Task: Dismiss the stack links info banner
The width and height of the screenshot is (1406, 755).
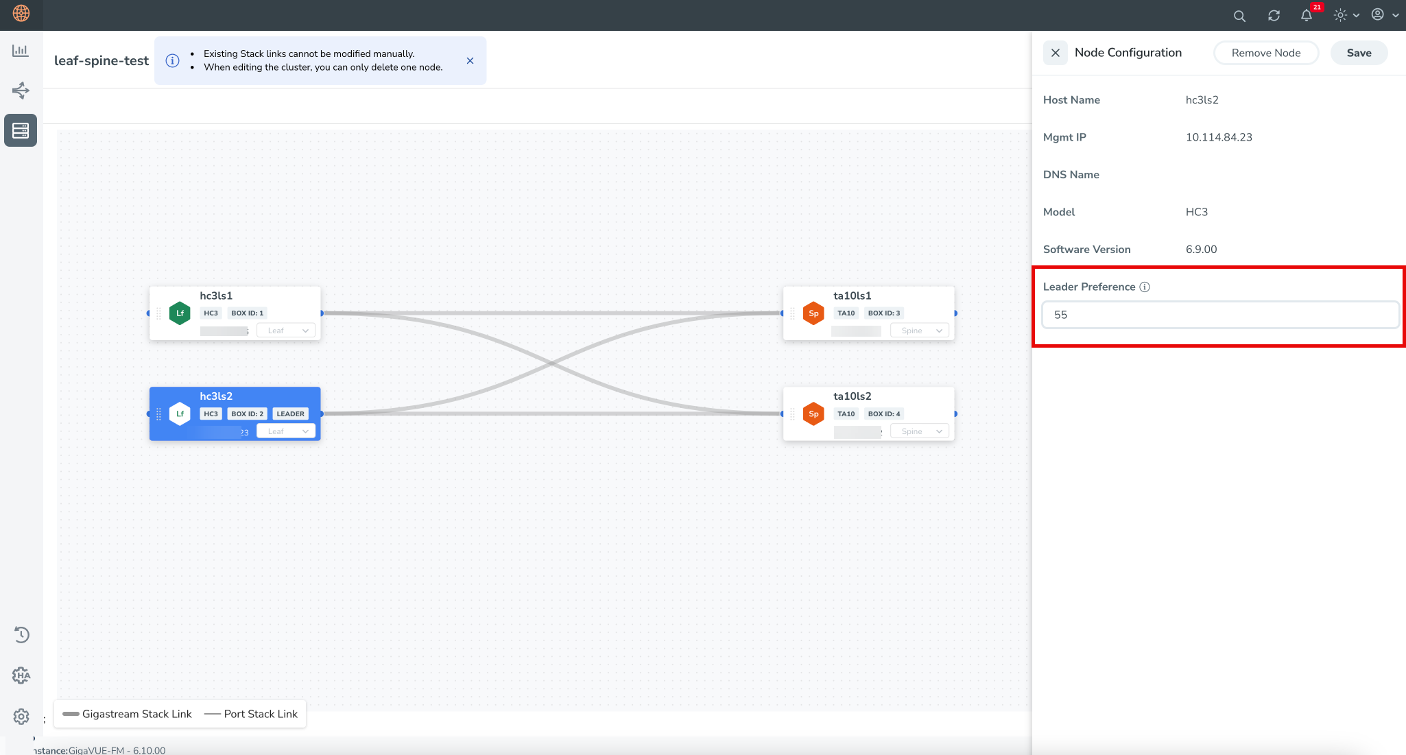Action: pyautogui.click(x=470, y=61)
